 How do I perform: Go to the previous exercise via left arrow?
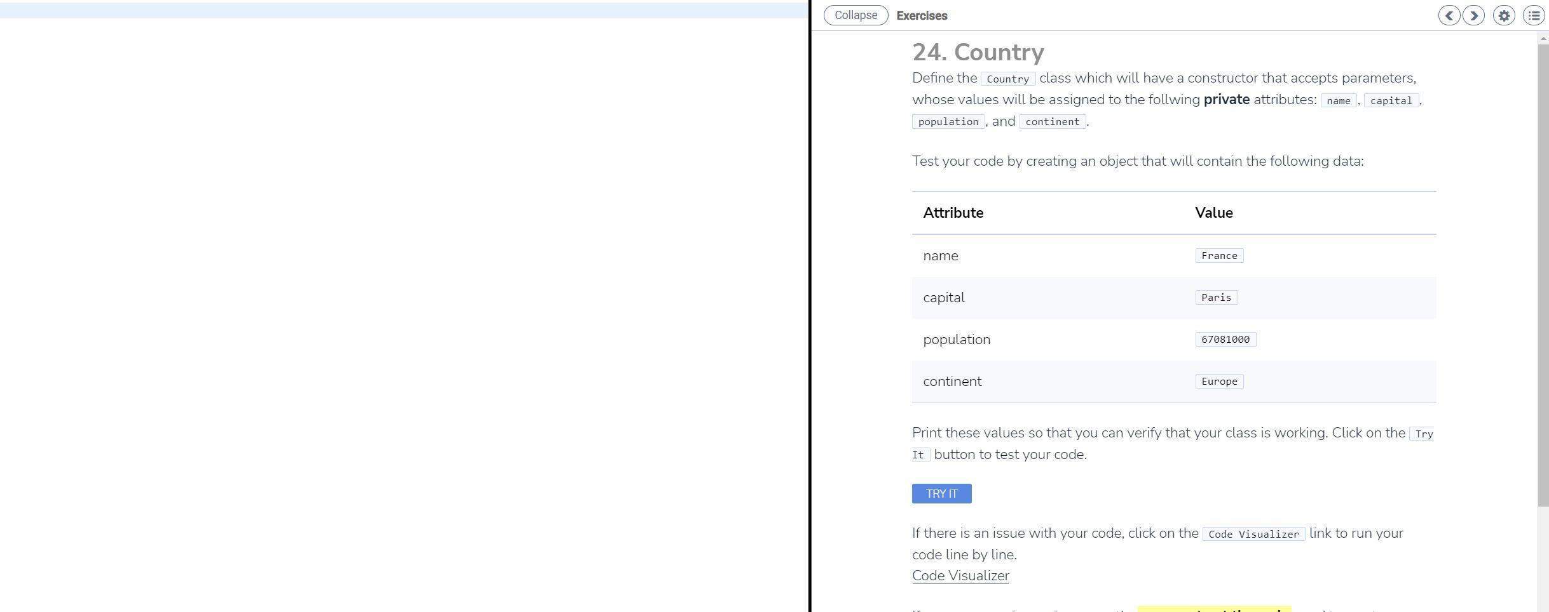(x=1449, y=15)
